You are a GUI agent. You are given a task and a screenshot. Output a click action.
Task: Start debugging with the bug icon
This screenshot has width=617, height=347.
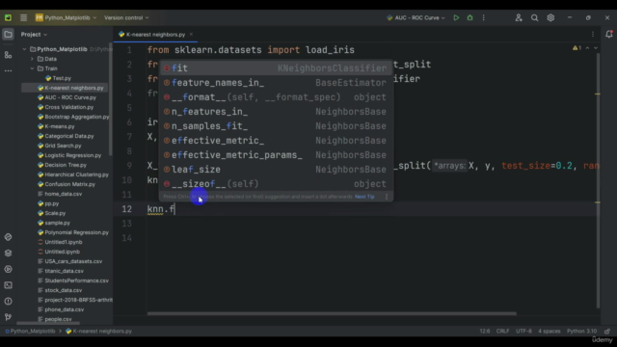click(x=469, y=17)
